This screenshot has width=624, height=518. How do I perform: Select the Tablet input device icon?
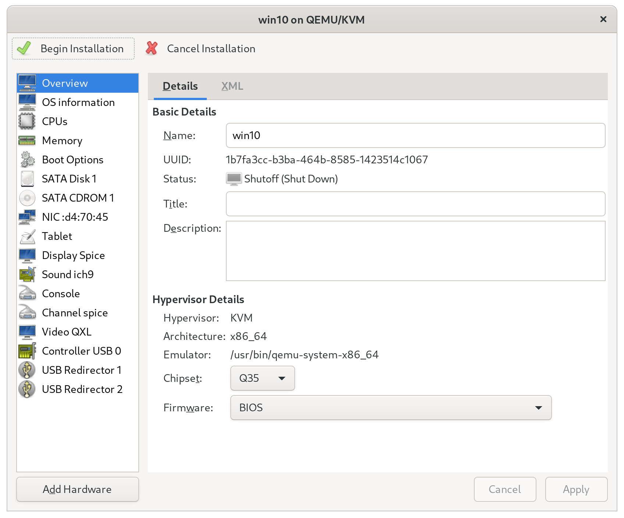(27, 236)
